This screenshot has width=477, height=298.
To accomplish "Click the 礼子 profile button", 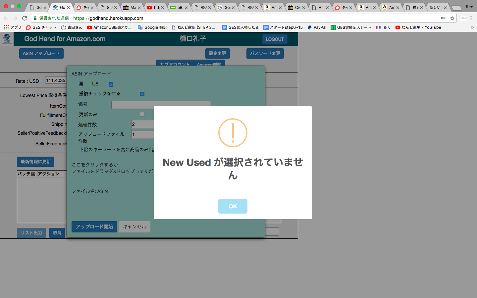I will [x=469, y=7].
